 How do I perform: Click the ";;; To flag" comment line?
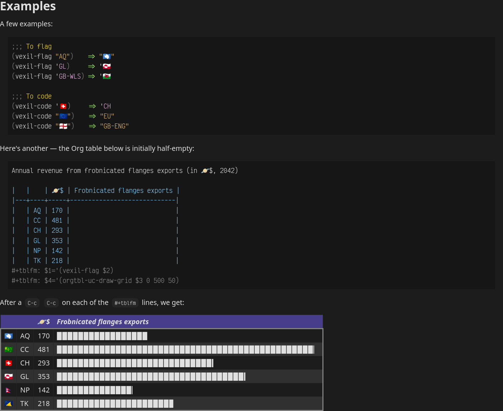[x=32, y=46]
